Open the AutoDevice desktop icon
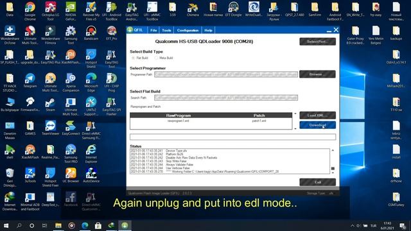 pyautogui.click(x=91, y=175)
